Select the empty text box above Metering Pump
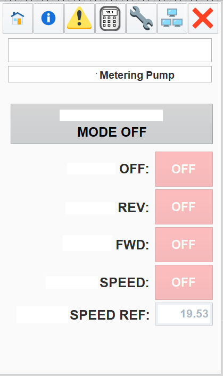The width and height of the screenshot is (223, 376). [x=110, y=50]
